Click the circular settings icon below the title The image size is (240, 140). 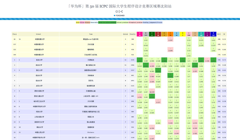tap(117, 12)
